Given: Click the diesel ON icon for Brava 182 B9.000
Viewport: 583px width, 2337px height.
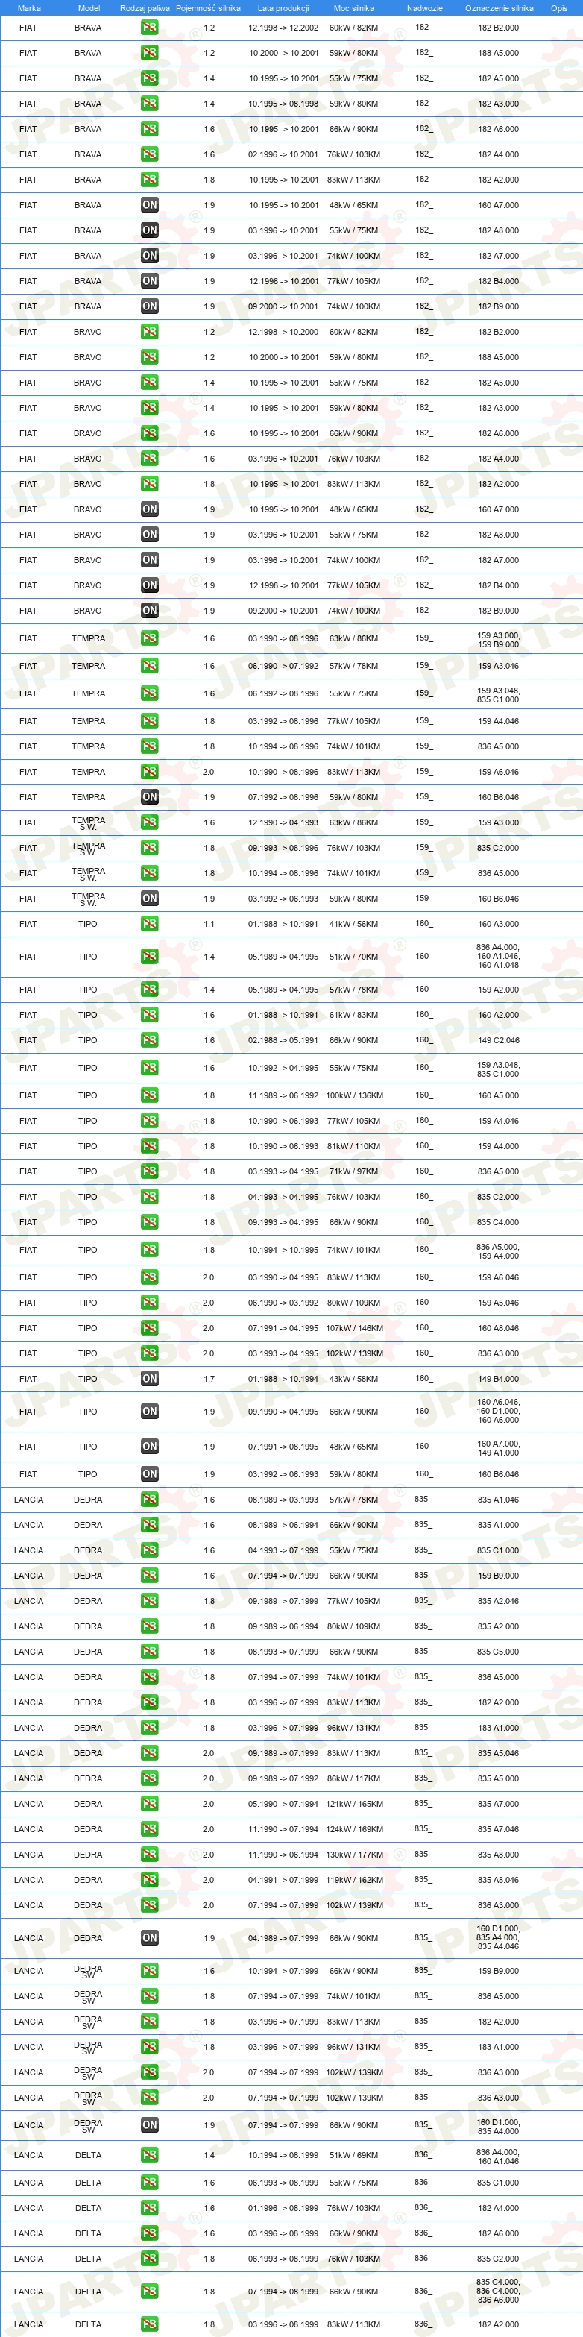Looking at the screenshot, I should (x=150, y=306).
